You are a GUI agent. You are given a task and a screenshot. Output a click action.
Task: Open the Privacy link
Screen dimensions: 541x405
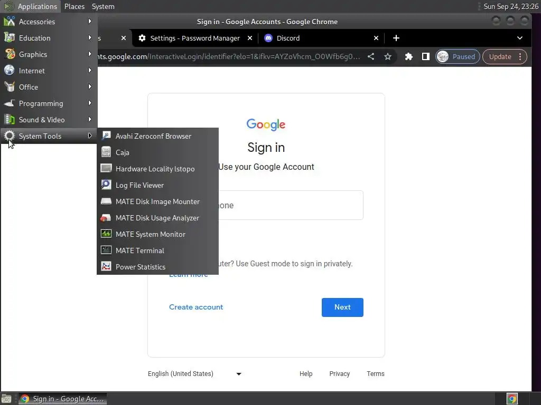[340, 374]
